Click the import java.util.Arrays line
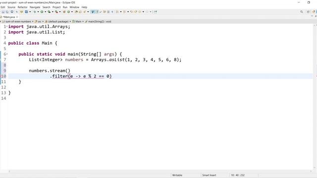This screenshot has height=178, width=317. point(39,26)
